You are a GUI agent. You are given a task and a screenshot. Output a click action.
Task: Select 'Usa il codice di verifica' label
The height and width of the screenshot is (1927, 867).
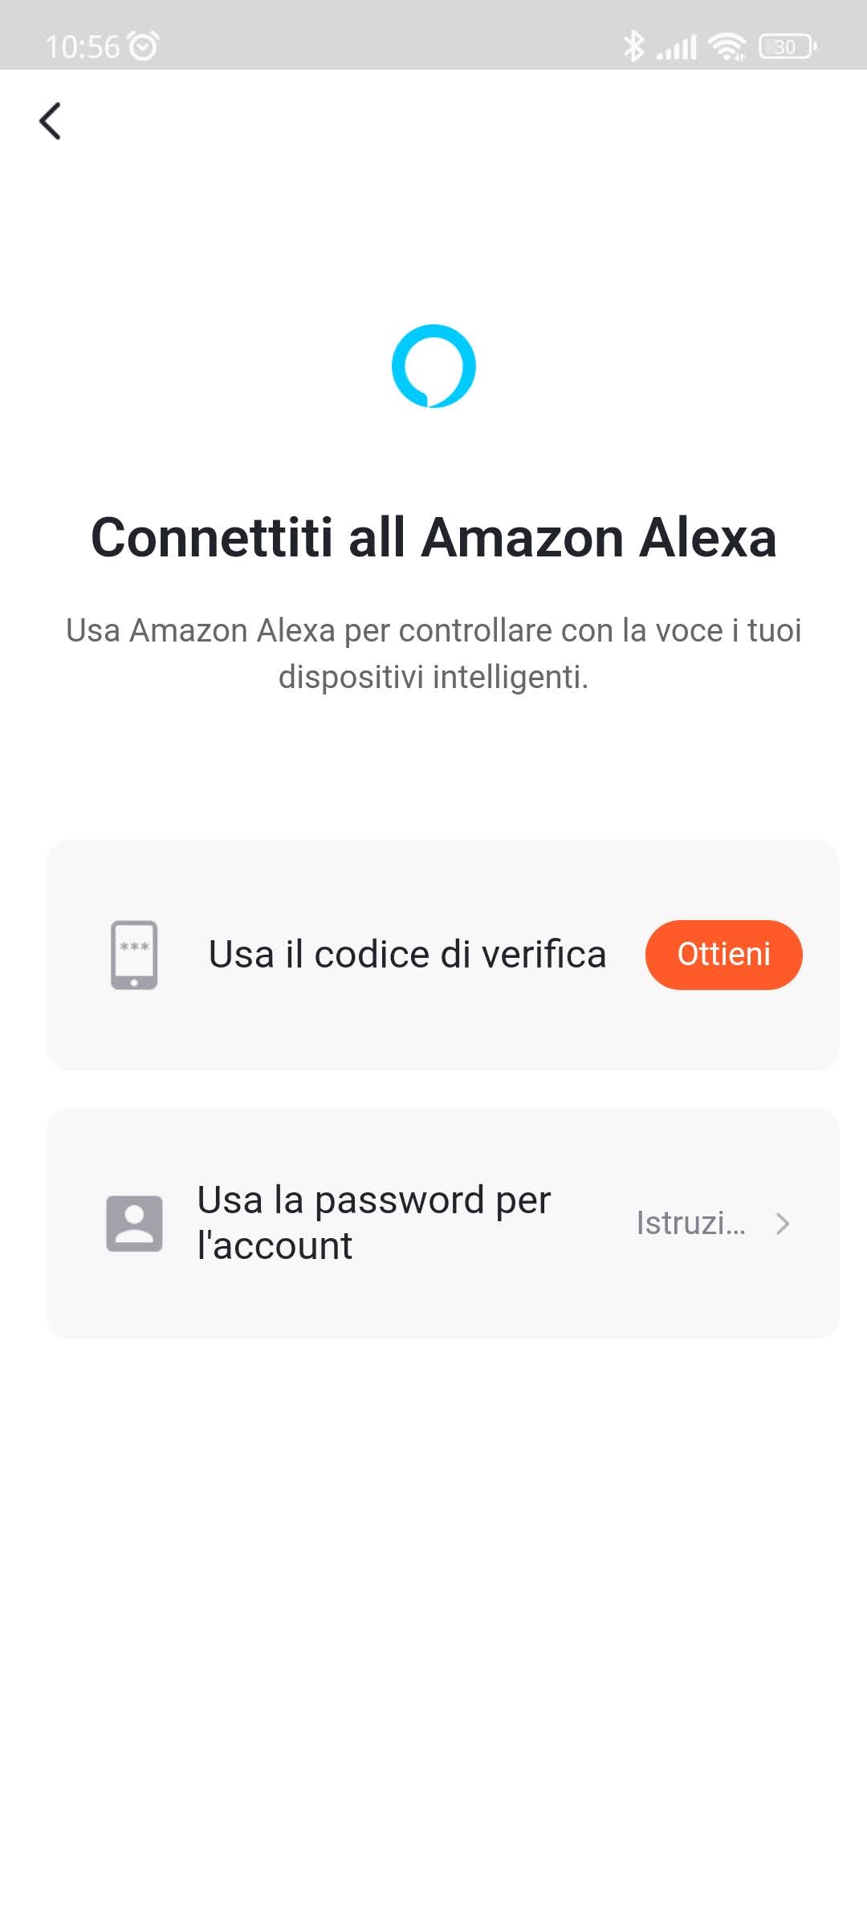tap(407, 955)
